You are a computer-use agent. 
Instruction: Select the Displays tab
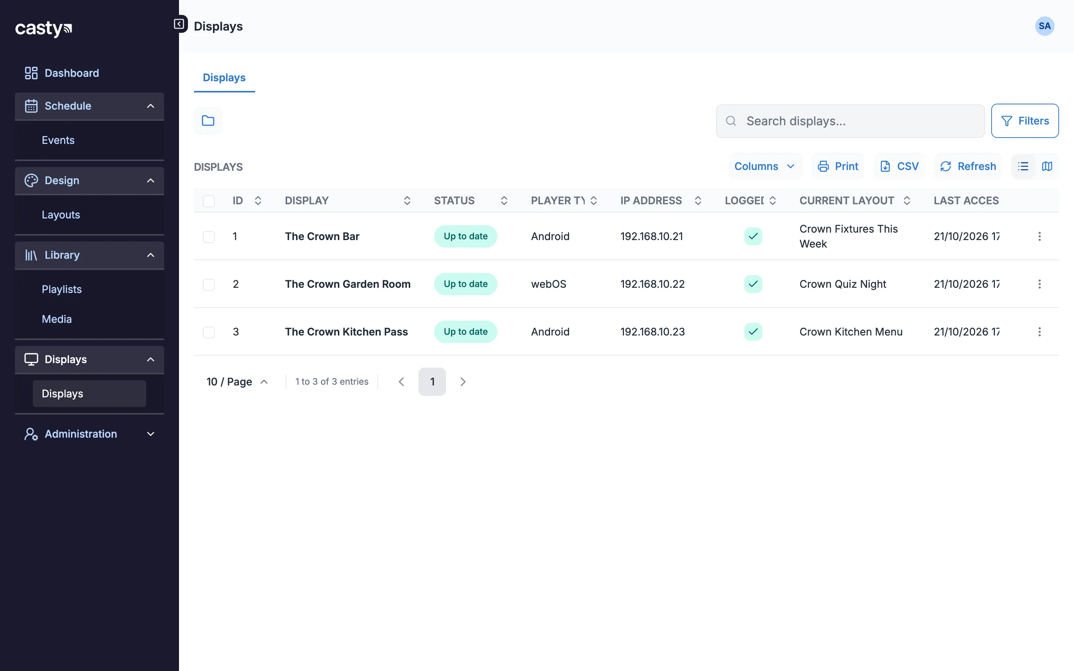click(x=224, y=78)
